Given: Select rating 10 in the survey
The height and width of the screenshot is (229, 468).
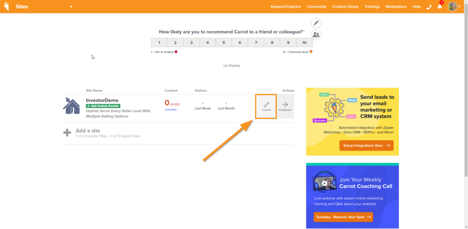Looking at the screenshot, I should pyautogui.click(x=304, y=42).
